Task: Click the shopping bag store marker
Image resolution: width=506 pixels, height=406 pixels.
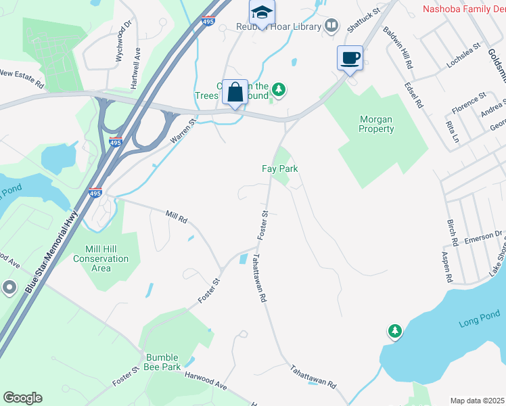Action: [235, 93]
